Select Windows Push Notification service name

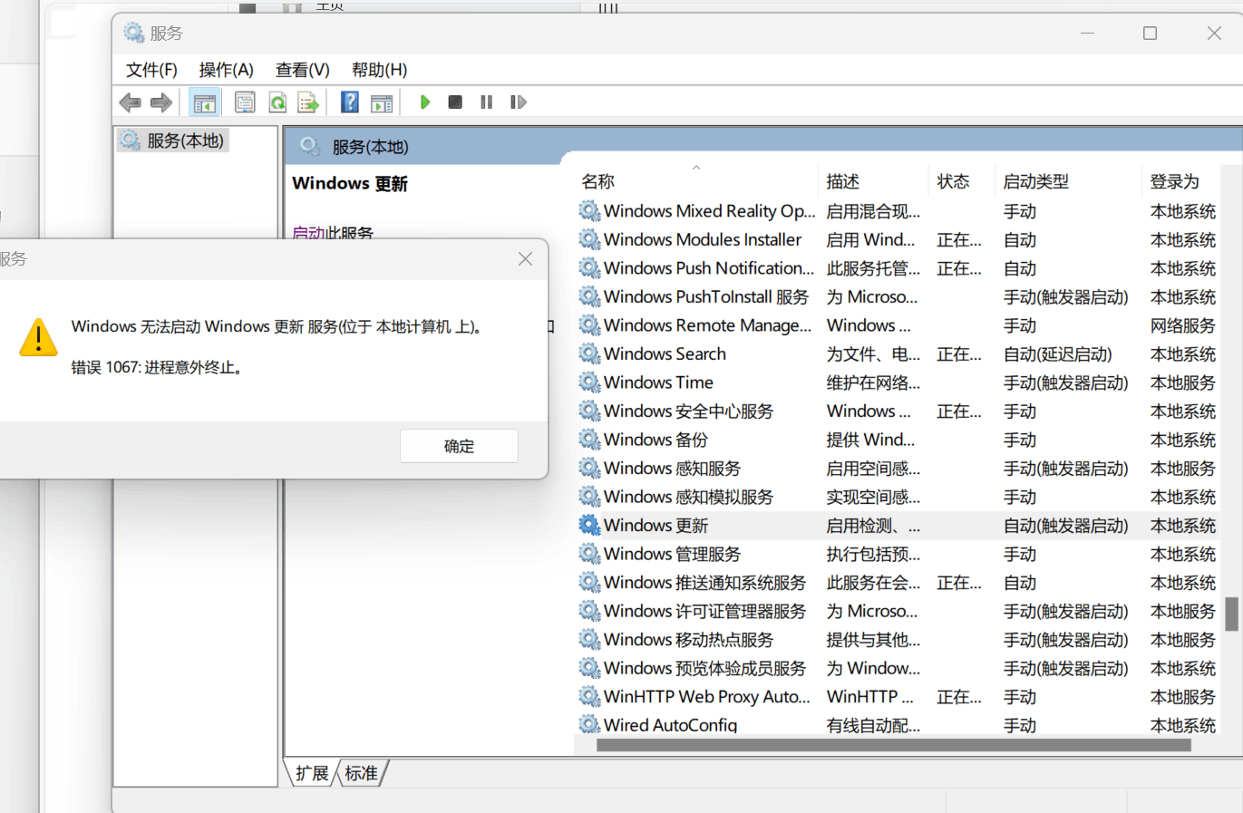[709, 268]
